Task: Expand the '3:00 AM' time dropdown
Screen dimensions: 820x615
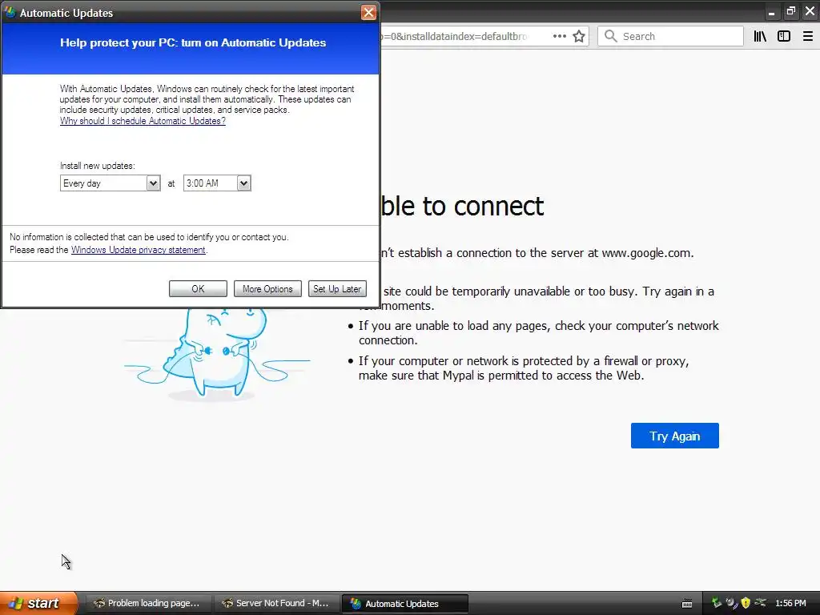Action: pyautogui.click(x=243, y=183)
